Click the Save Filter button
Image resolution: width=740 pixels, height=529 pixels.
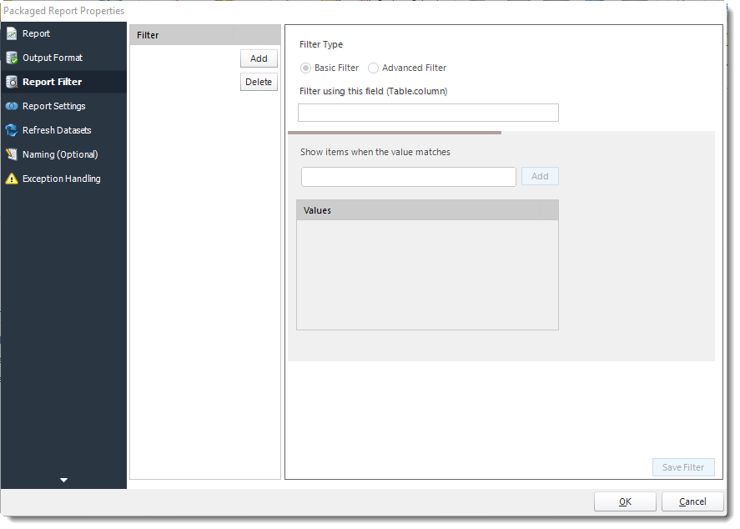click(x=683, y=467)
